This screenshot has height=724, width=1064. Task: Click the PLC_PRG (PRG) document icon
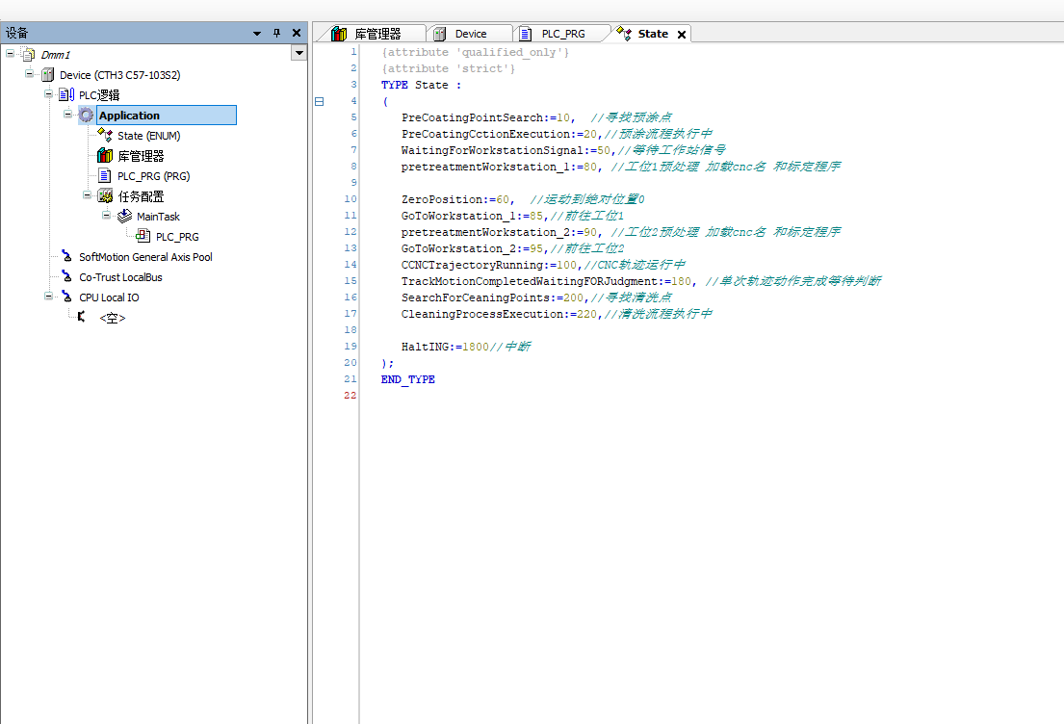[x=105, y=176]
